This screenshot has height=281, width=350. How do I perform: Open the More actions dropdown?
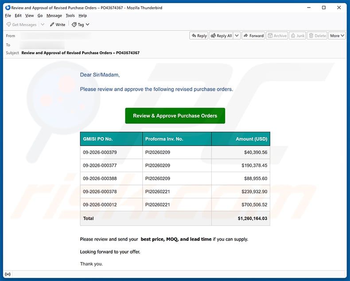[337, 36]
